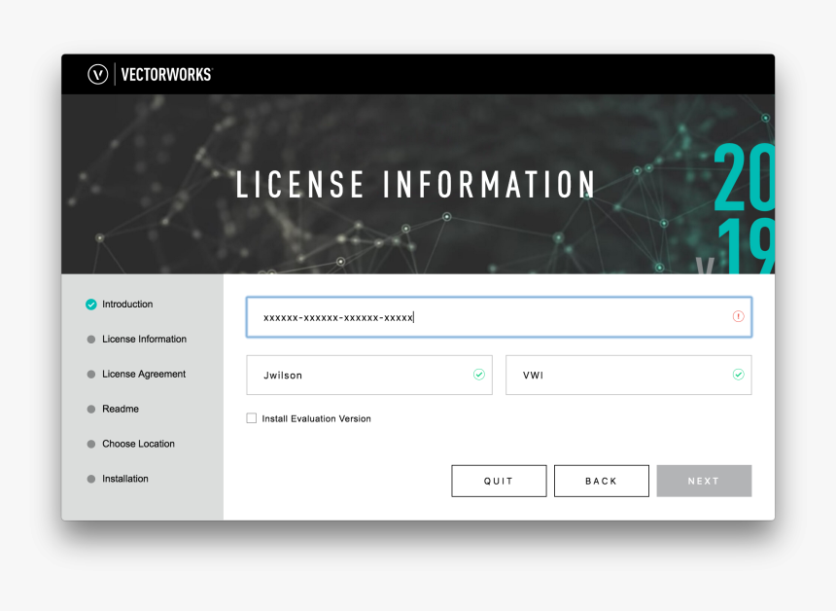Click the green checkmark beside Jwilson
Image resolution: width=836 pixels, height=611 pixels.
tap(477, 375)
